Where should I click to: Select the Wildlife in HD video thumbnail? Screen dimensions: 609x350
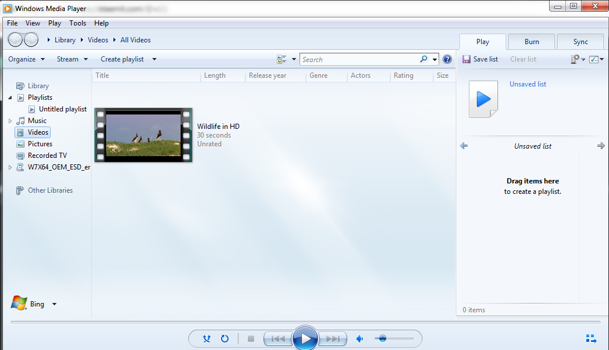tap(143, 135)
